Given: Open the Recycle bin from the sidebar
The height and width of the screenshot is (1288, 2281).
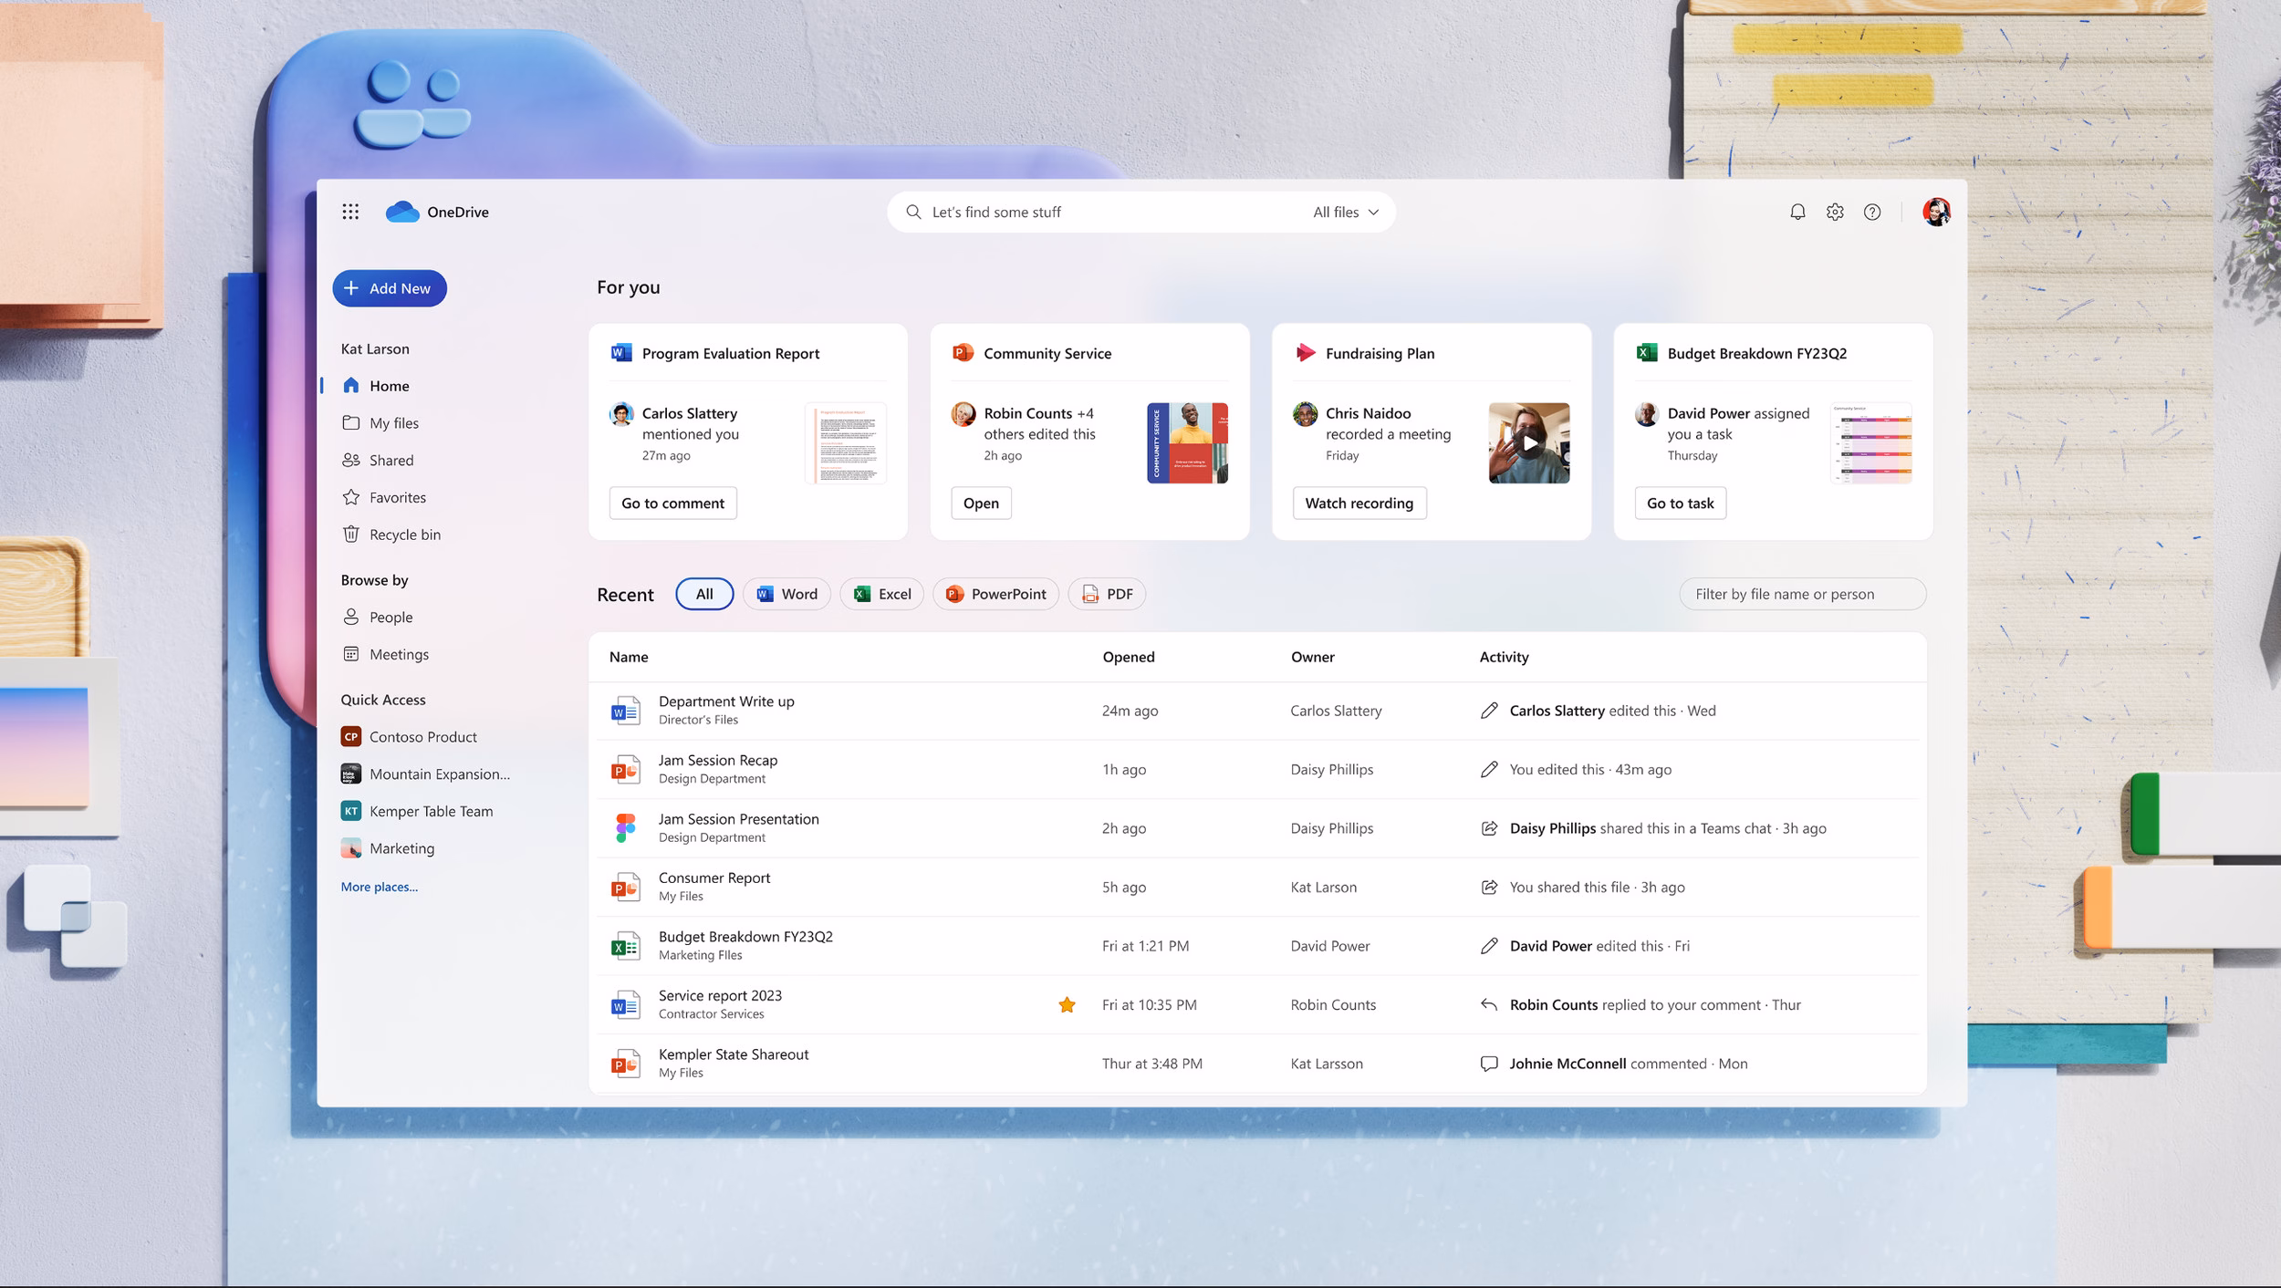Looking at the screenshot, I should pyautogui.click(x=404, y=534).
